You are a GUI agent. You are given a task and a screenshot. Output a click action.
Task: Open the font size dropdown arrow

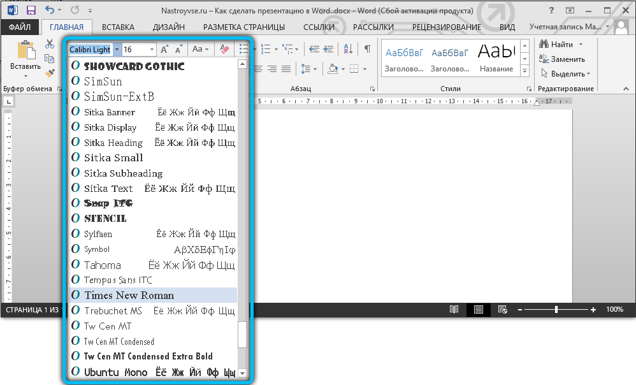pyautogui.click(x=152, y=49)
